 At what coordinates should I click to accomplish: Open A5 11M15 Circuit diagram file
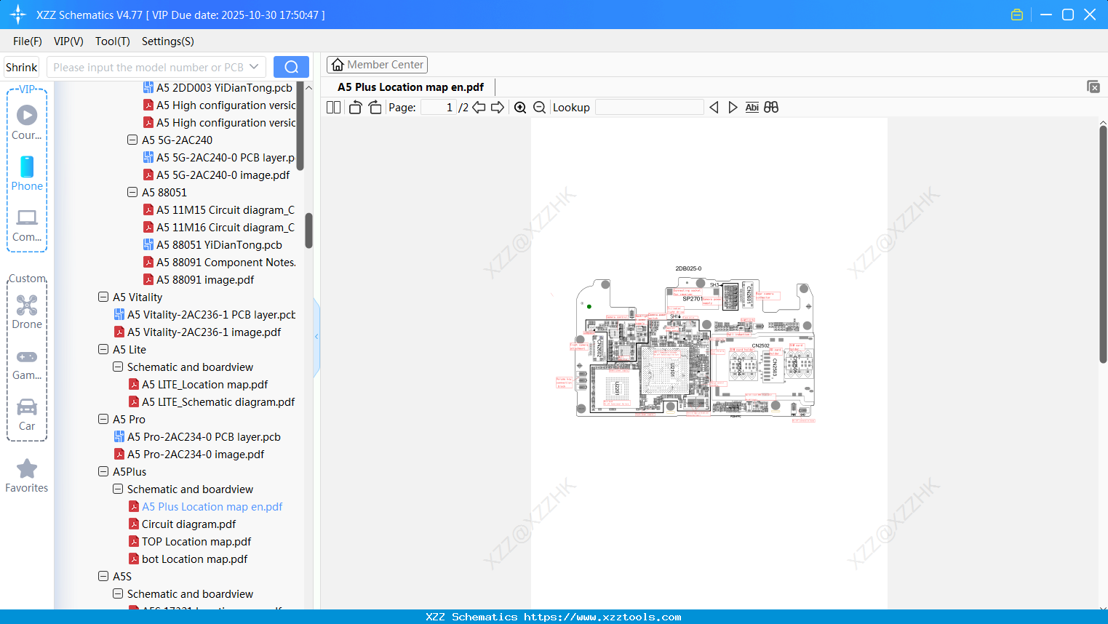click(x=219, y=209)
